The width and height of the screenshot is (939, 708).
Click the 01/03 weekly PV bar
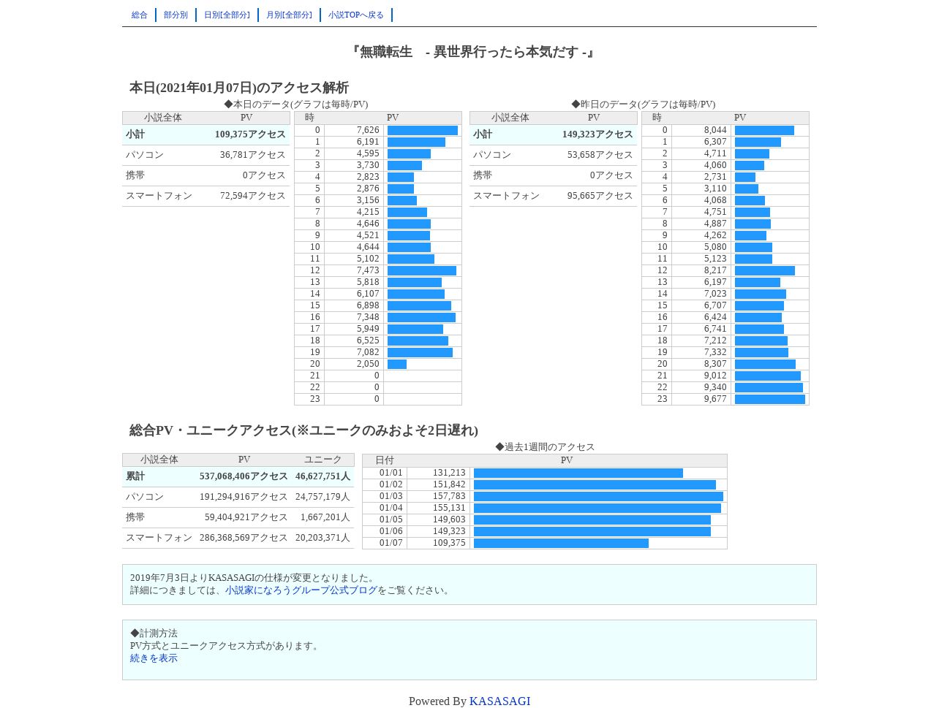[598, 496]
